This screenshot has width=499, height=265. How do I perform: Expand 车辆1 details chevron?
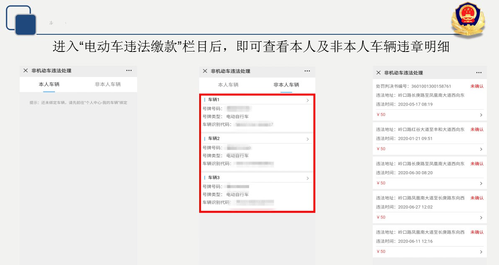pyautogui.click(x=307, y=100)
